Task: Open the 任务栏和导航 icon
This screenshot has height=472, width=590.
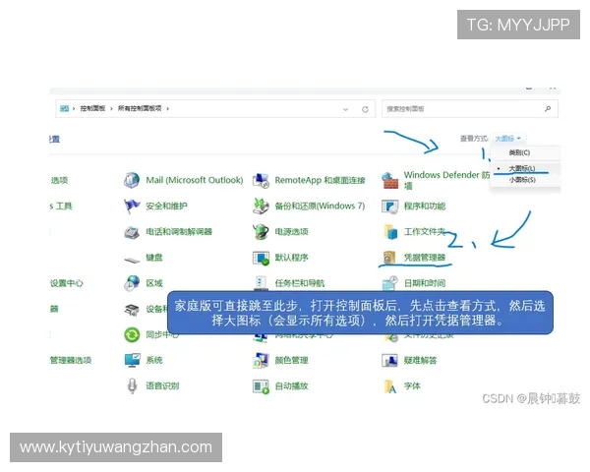Action: tap(261, 283)
